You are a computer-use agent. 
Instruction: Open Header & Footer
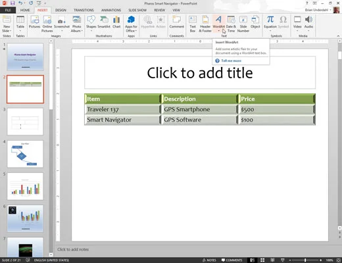205,24
